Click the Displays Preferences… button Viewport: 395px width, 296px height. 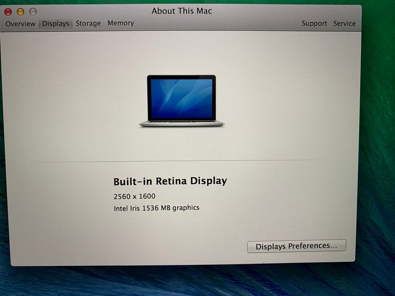297,246
